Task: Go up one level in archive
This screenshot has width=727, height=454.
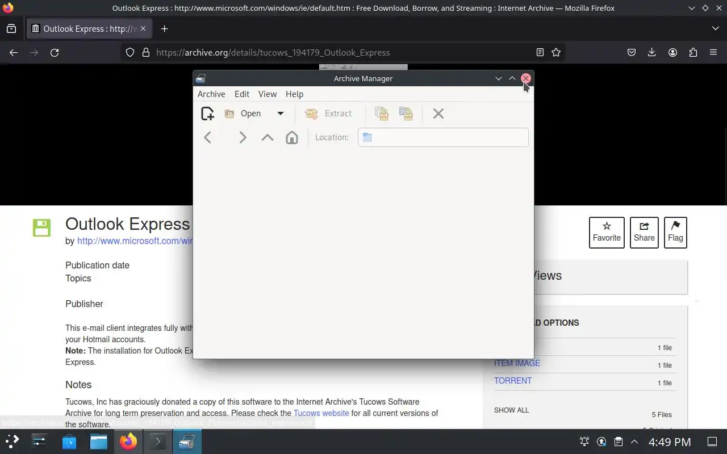Action: coord(267,137)
